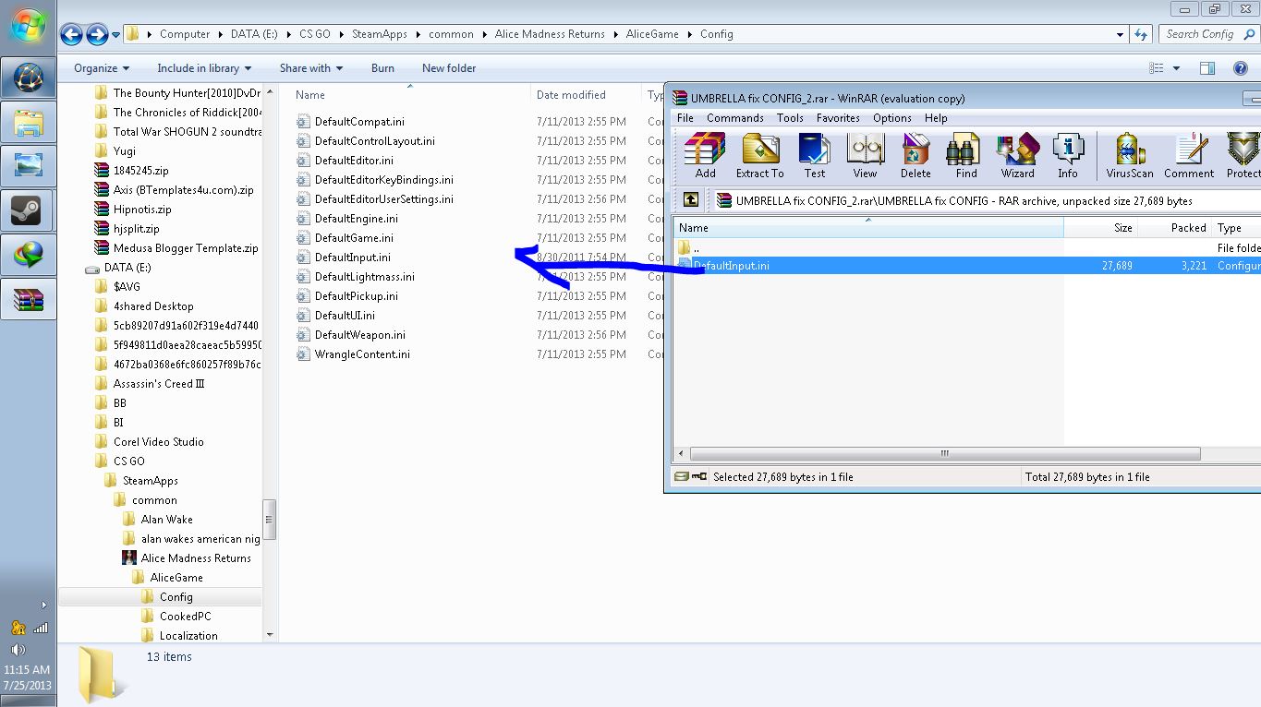
Task: Click the DefaultEngine.ini file icon
Action: pos(303,219)
